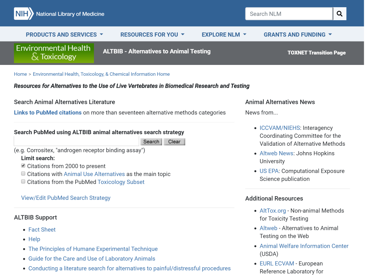Image resolution: width=370 pixels, height=277 pixels.
Task: Open the Altweb resource link
Action: coord(268,228)
